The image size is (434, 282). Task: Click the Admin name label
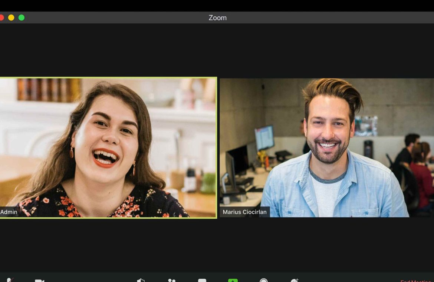click(9, 212)
